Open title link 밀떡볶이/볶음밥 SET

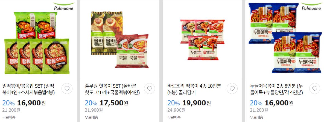tap(28, 89)
